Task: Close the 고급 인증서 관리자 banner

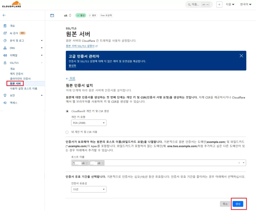Action: coord(241,56)
